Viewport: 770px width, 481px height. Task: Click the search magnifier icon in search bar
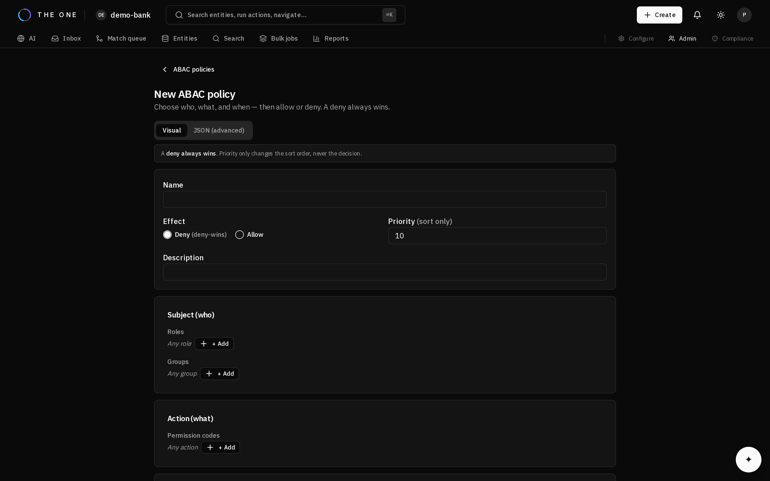[x=179, y=15]
